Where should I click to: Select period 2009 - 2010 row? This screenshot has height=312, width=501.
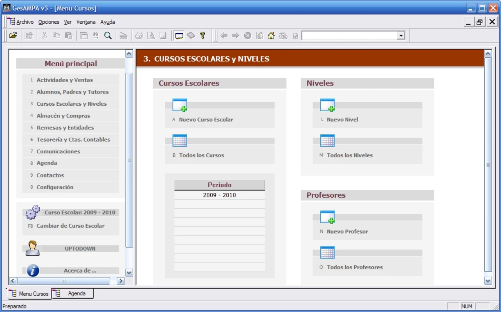click(x=219, y=195)
